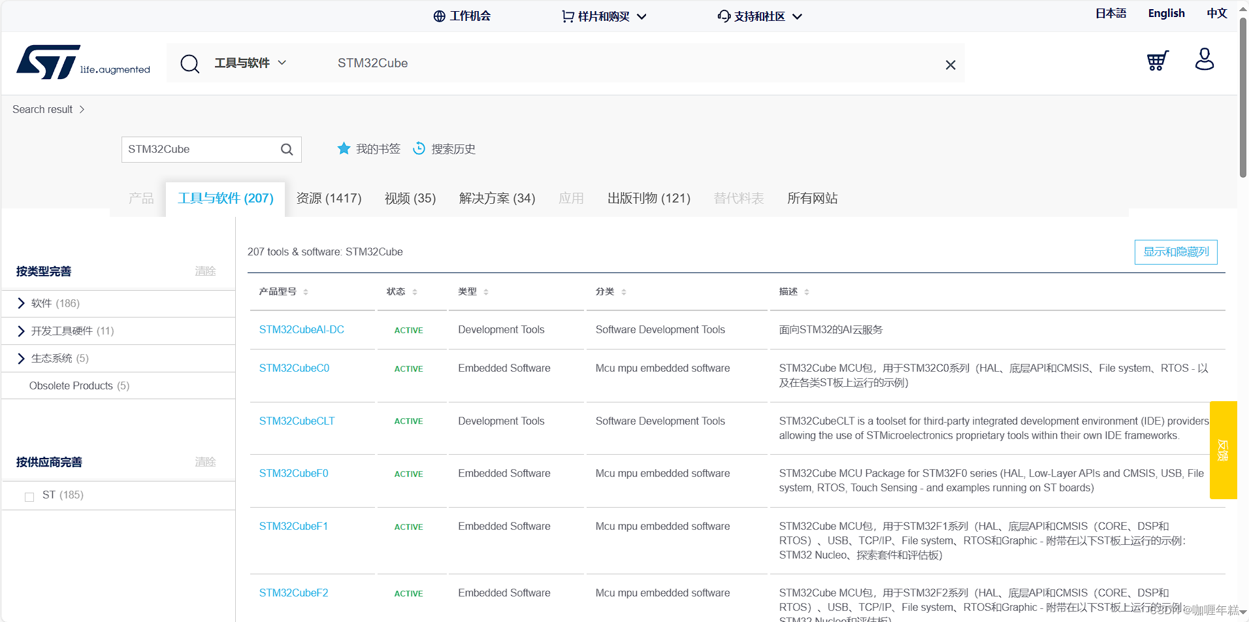Clear the 按类型完善 filter with 清除

pos(205,271)
